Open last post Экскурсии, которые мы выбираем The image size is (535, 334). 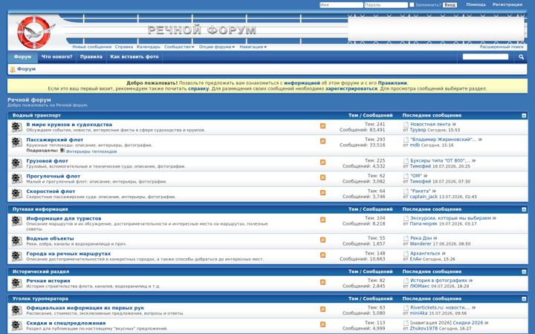pos(450,218)
